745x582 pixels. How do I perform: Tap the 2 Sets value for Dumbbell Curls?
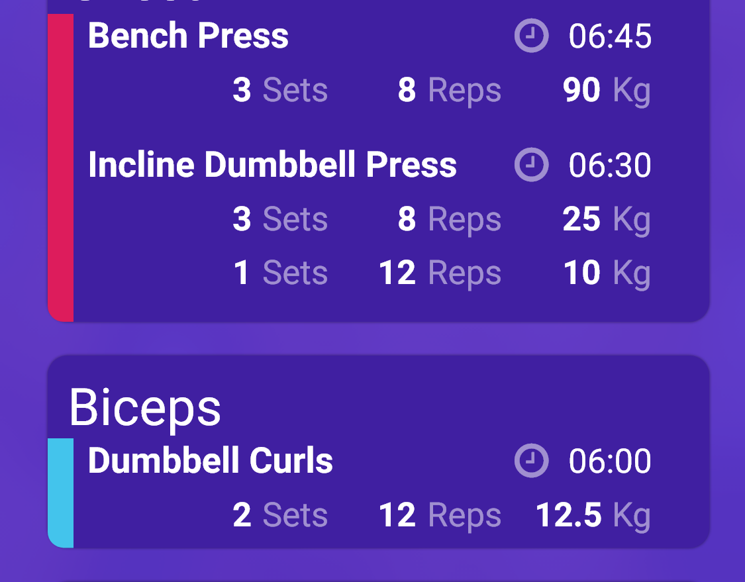[280, 515]
